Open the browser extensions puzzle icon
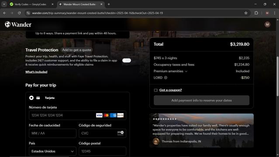The image size is (279, 157). 256,13
